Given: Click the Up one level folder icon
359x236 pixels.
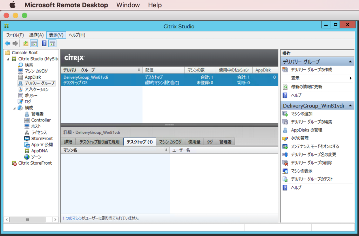Looking at the screenshot, I should point(26,43).
